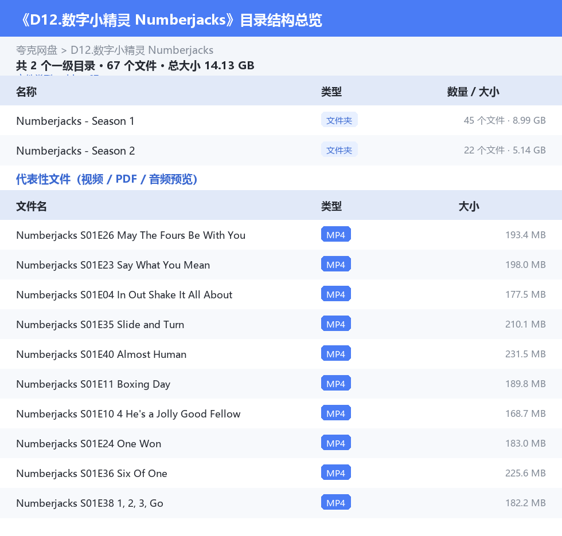Click the page title 《D12.数字小精灵 Numberjacks》目录结构总览
562x536 pixels.
[171, 19]
